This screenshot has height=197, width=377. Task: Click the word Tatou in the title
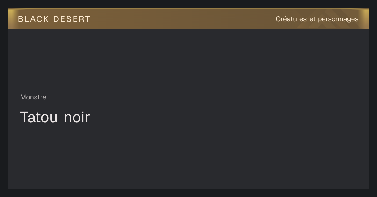tap(39, 117)
